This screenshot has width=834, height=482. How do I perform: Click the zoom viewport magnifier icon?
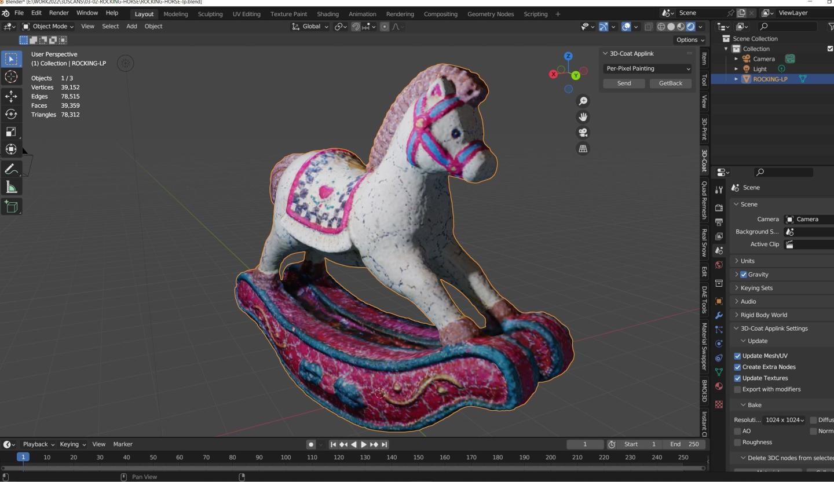(583, 101)
